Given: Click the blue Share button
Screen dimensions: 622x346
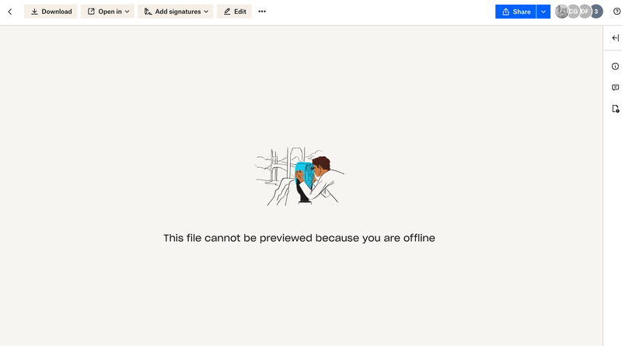Looking at the screenshot, I should (515, 12).
